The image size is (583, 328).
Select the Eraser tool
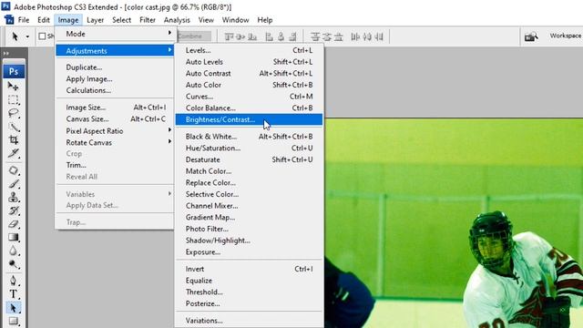coord(13,224)
